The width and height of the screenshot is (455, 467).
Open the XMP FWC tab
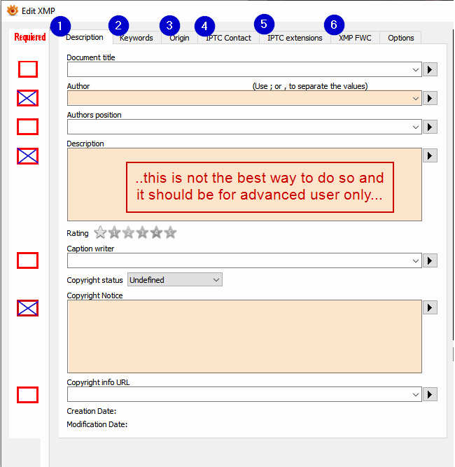(x=355, y=38)
